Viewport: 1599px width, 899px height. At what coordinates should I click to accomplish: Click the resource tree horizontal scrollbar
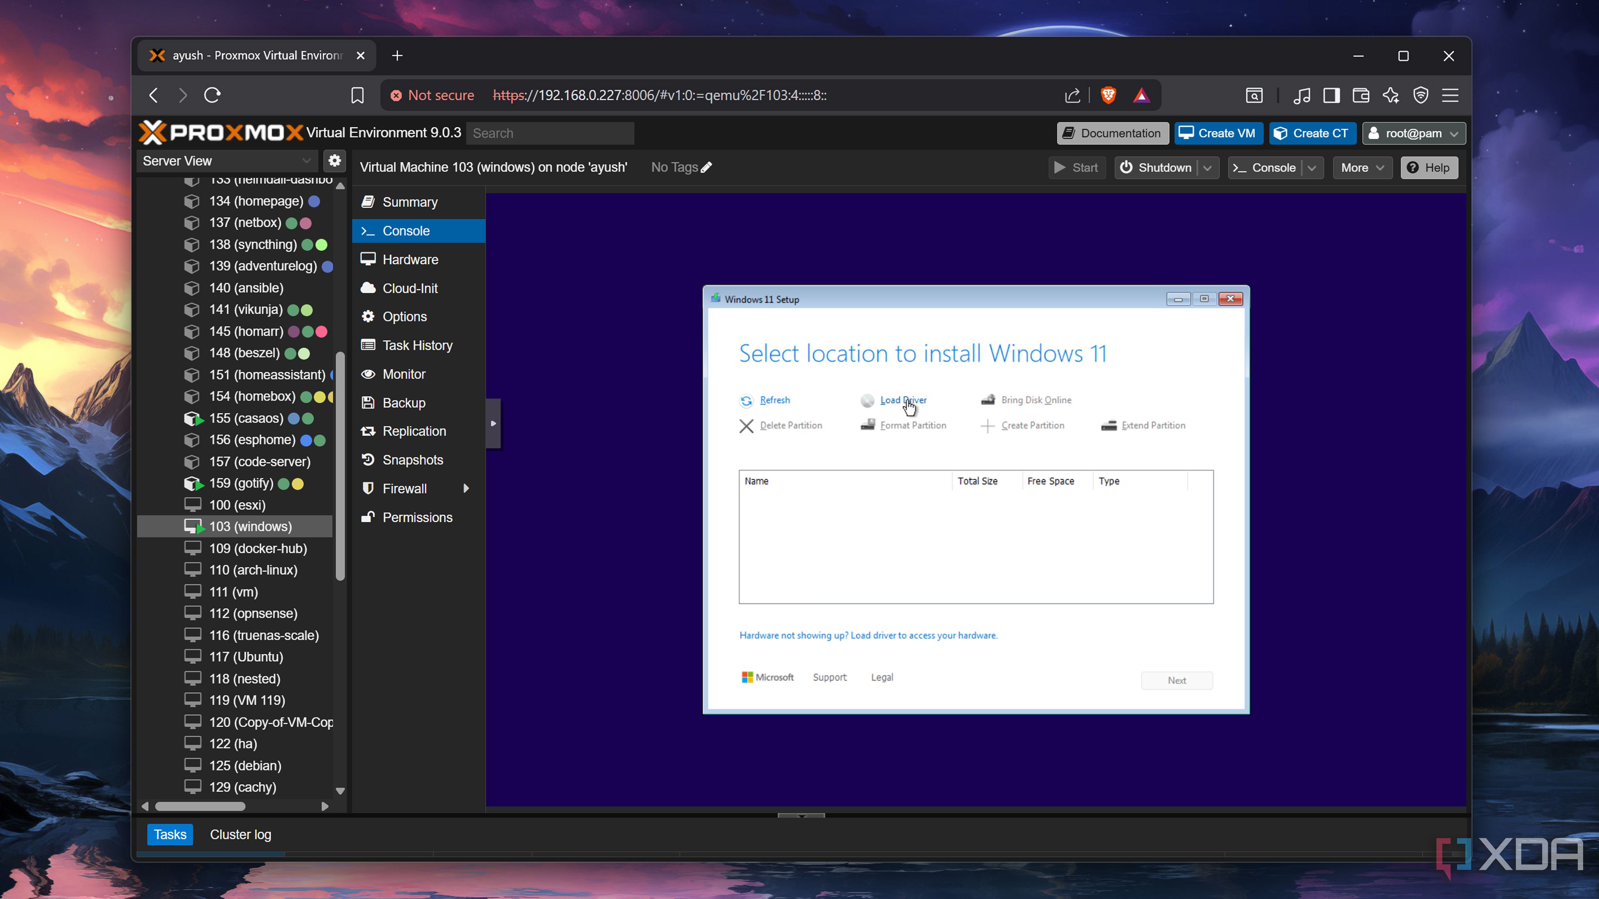pos(200,807)
